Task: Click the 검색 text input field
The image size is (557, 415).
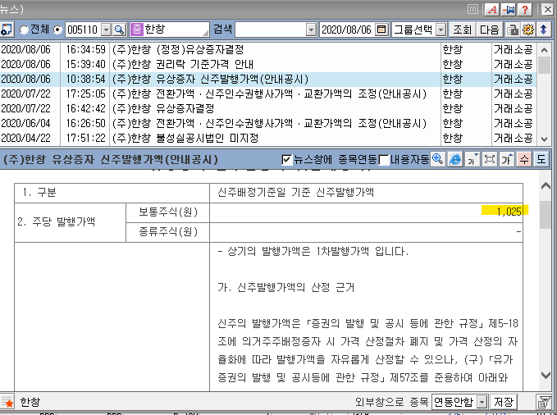Action: coord(271,30)
